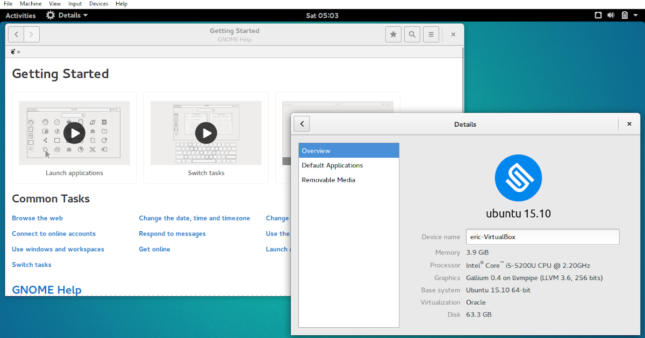Click the Graphics value Gallium 0.4
Viewport: 645px width, 338px height.
[x=534, y=277]
